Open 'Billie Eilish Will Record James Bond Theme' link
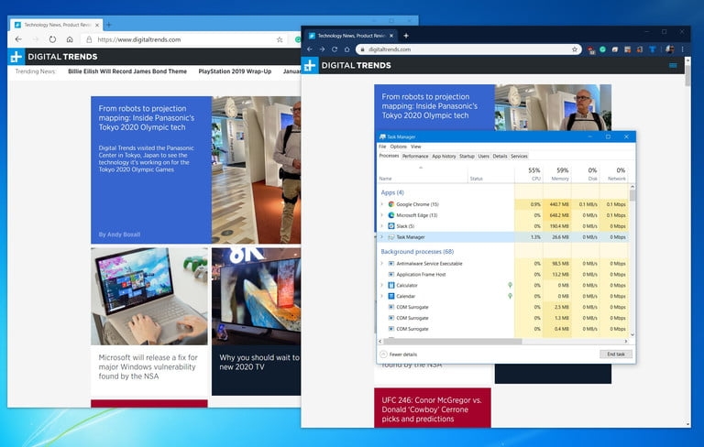 tap(127, 71)
